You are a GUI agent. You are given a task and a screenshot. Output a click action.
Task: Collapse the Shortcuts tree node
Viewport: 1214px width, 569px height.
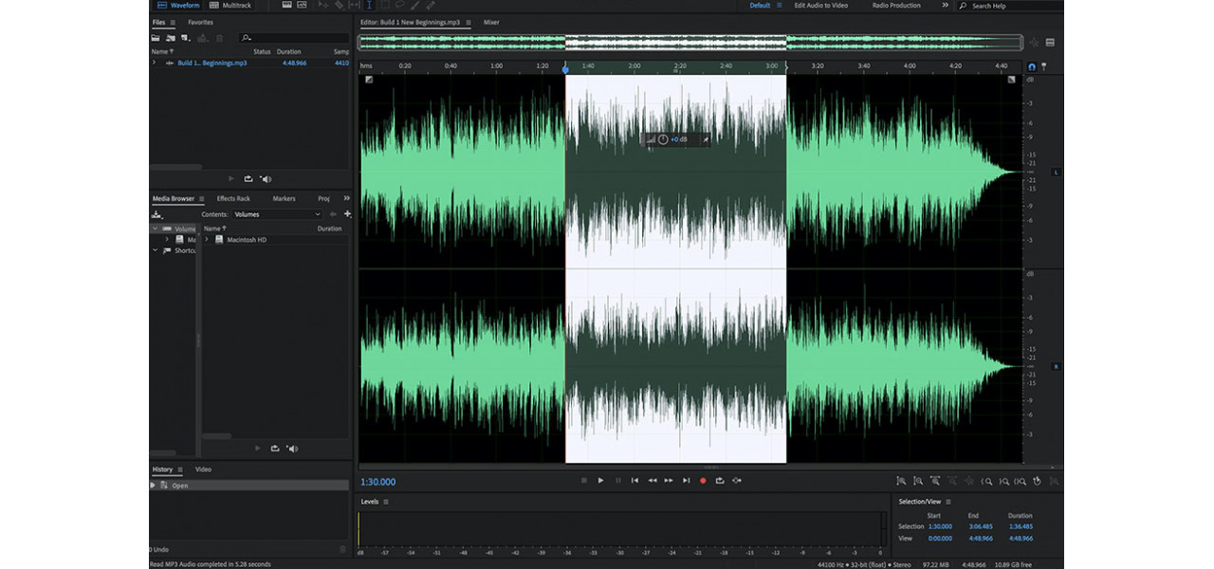155,250
